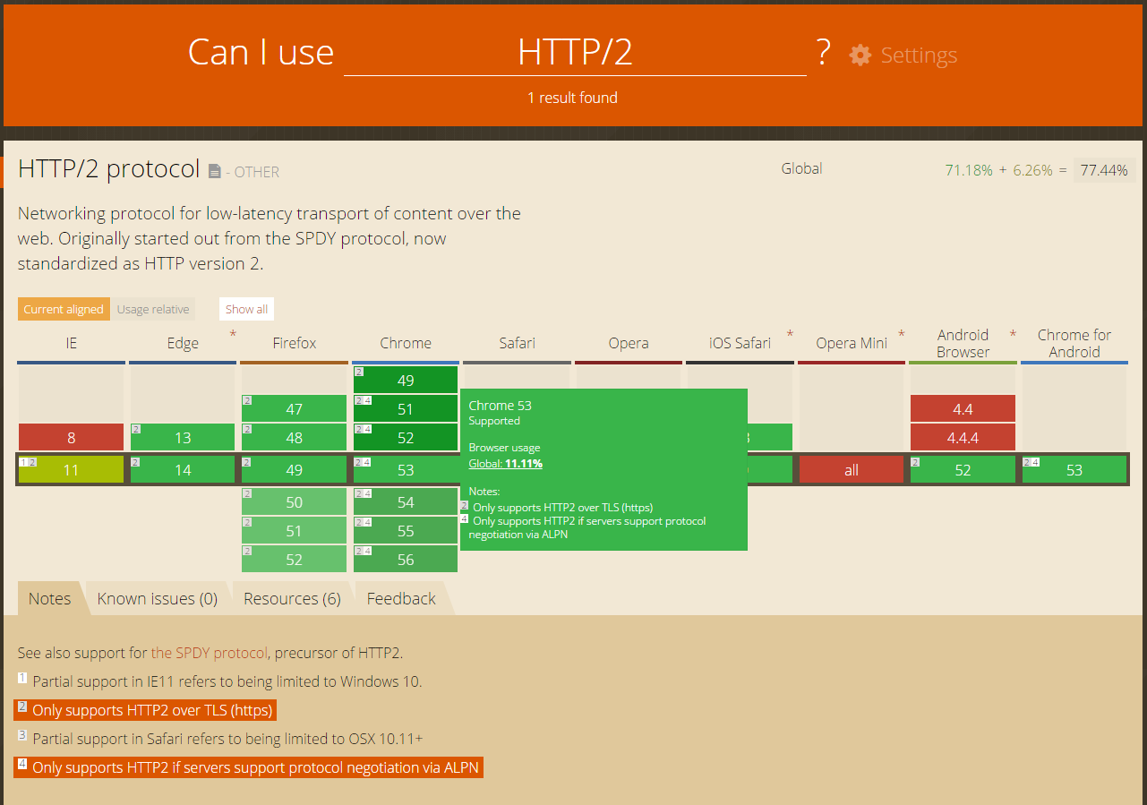Open the Settings gear
The height and width of the screenshot is (805, 1147).
[859, 55]
